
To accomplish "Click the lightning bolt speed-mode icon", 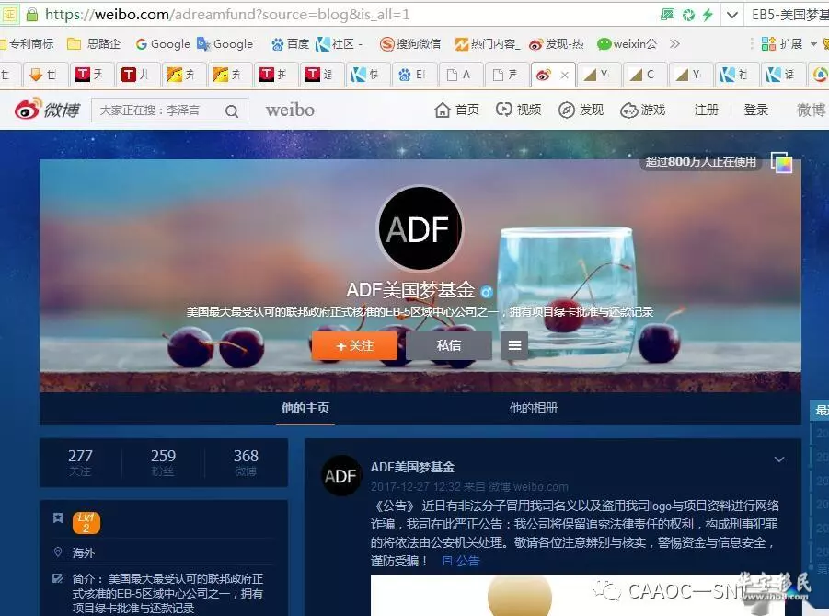I will (x=708, y=15).
